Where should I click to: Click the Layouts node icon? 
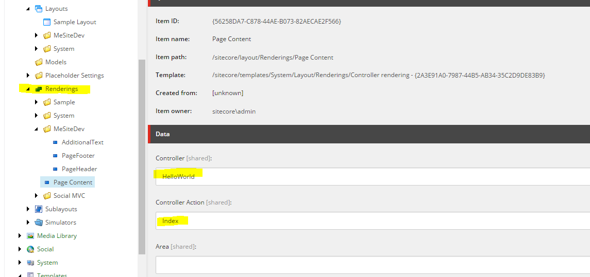click(x=38, y=9)
